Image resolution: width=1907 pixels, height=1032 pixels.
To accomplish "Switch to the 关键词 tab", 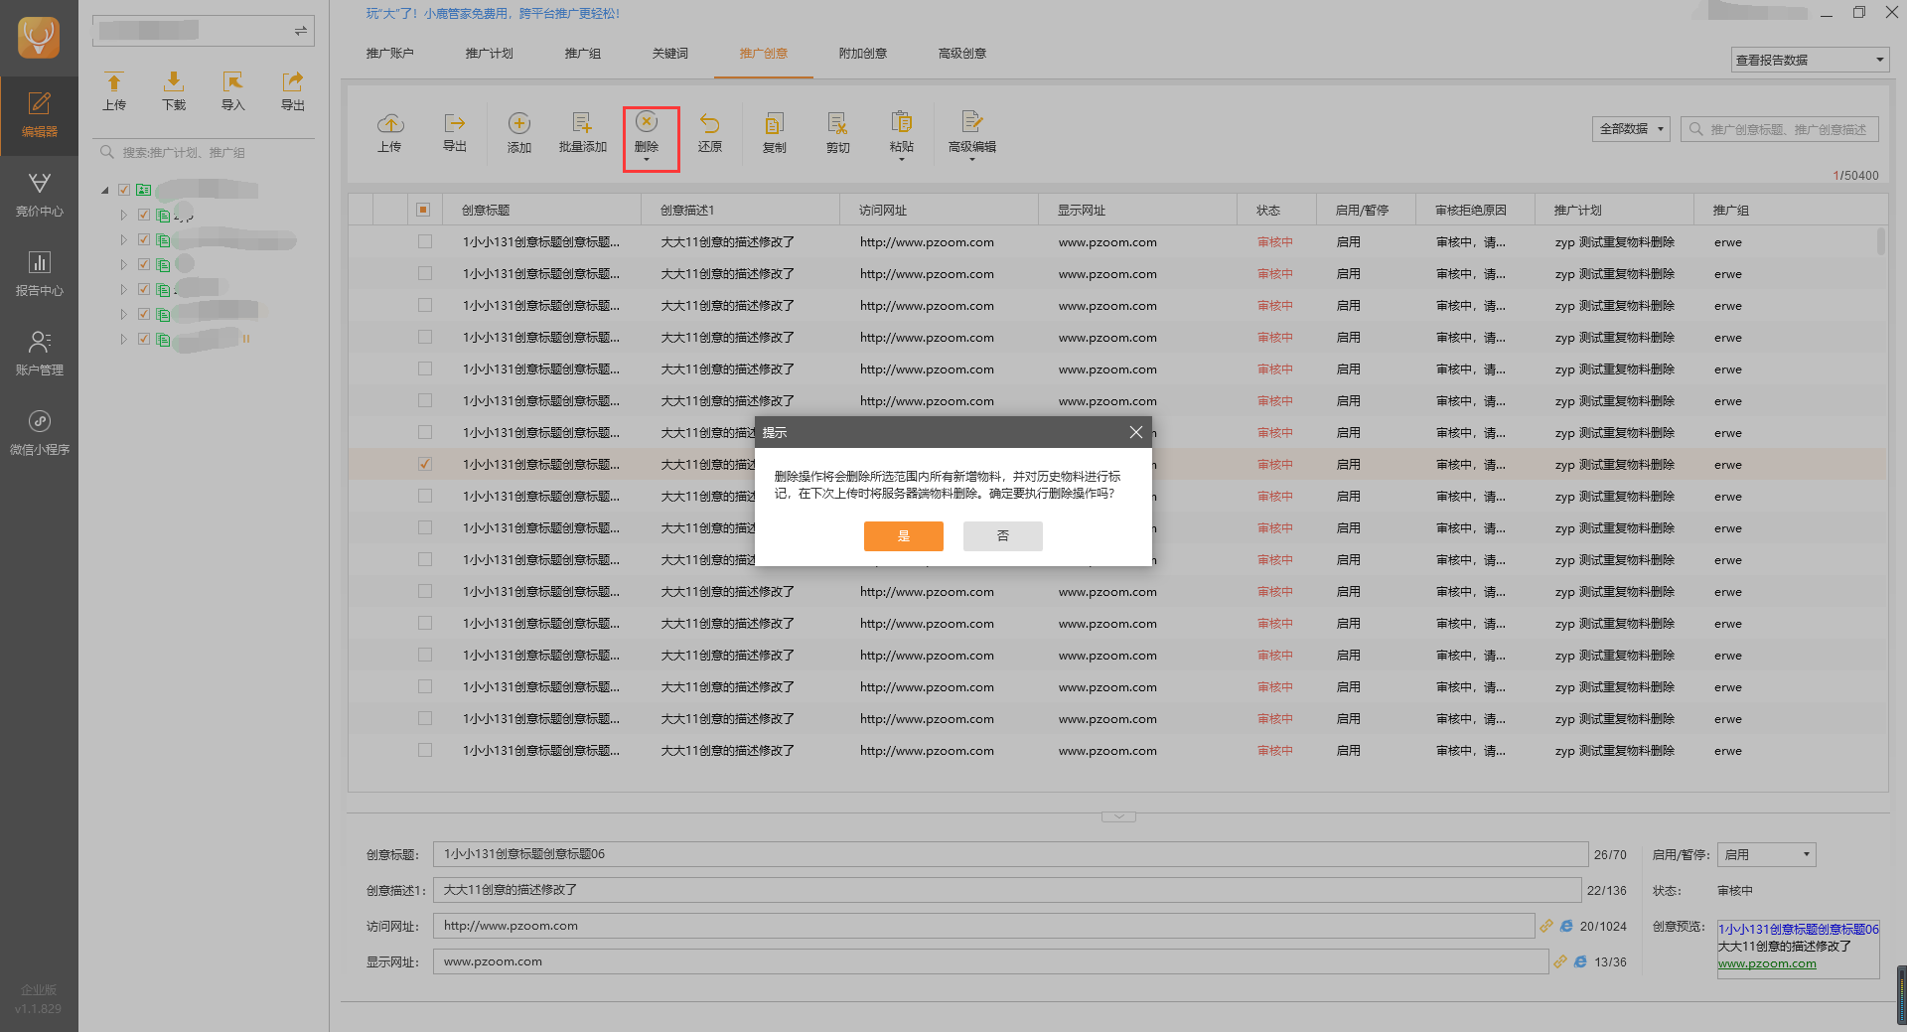I will (x=669, y=54).
